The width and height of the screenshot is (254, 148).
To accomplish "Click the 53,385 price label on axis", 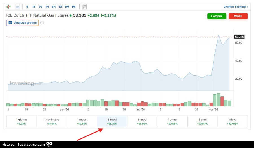I will 239,37.
